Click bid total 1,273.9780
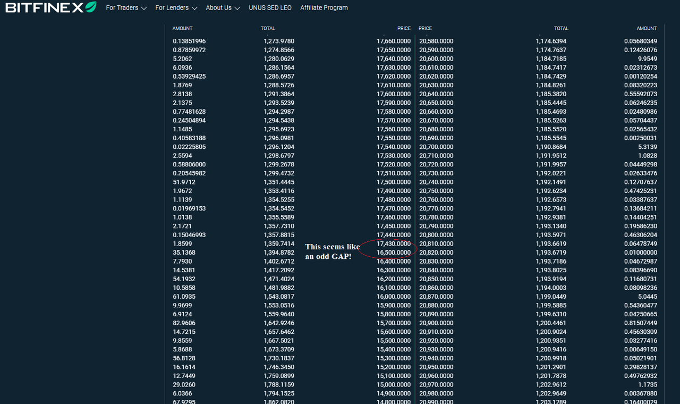 pyautogui.click(x=279, y=41)
